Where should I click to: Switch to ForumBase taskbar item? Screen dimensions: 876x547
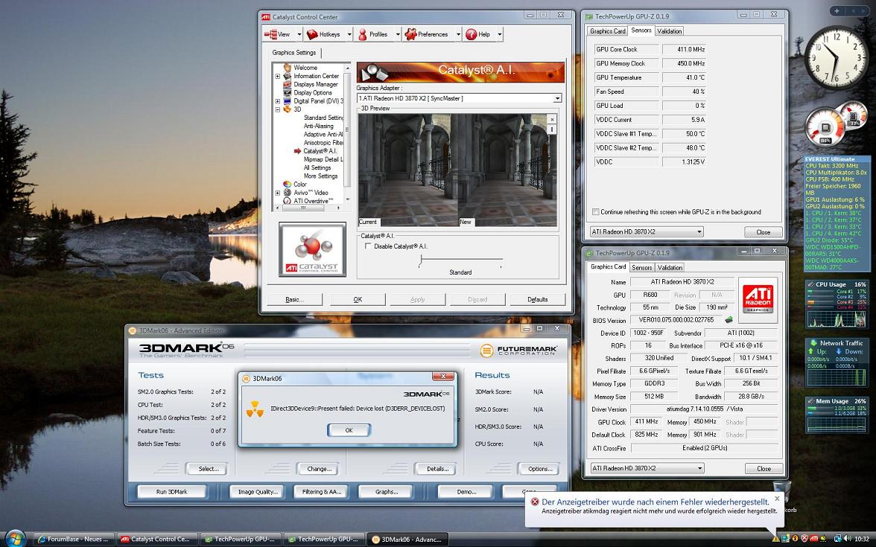click(73, 539)
